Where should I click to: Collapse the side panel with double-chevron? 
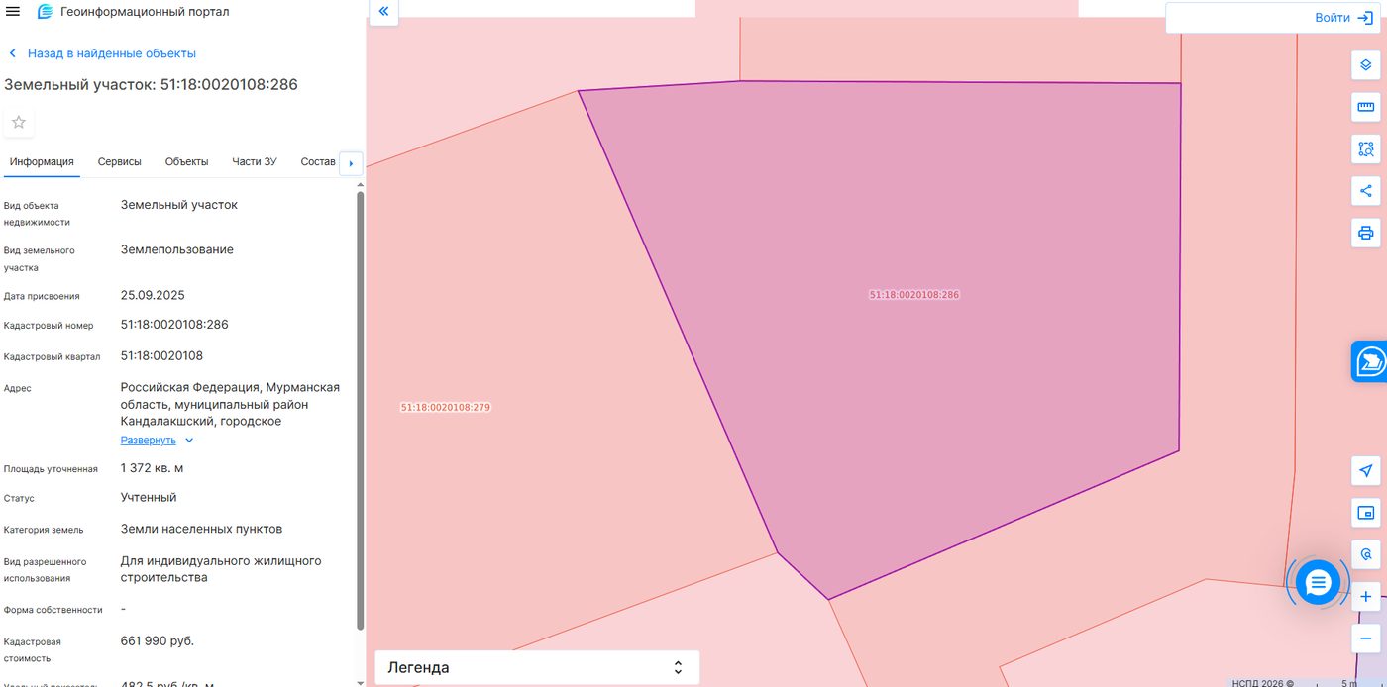click(383, 12)
